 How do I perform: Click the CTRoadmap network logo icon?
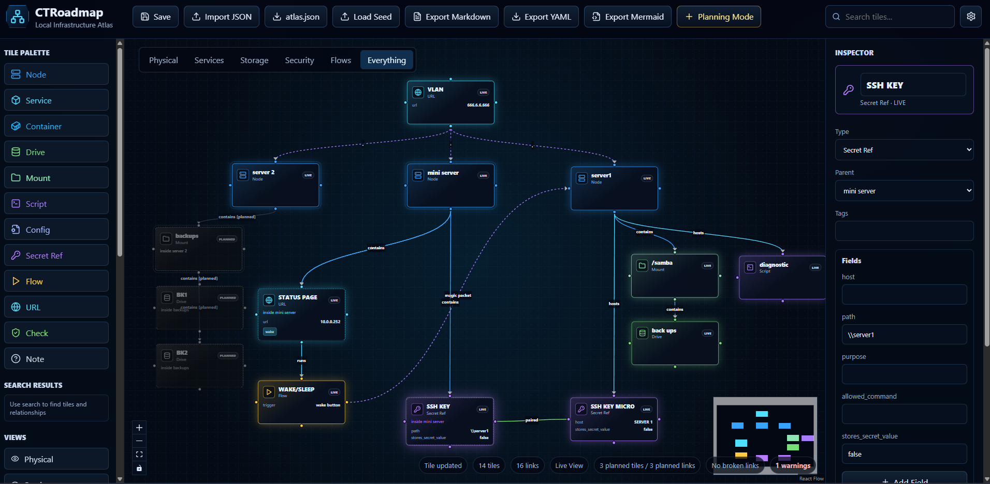(x=18, y=17)
